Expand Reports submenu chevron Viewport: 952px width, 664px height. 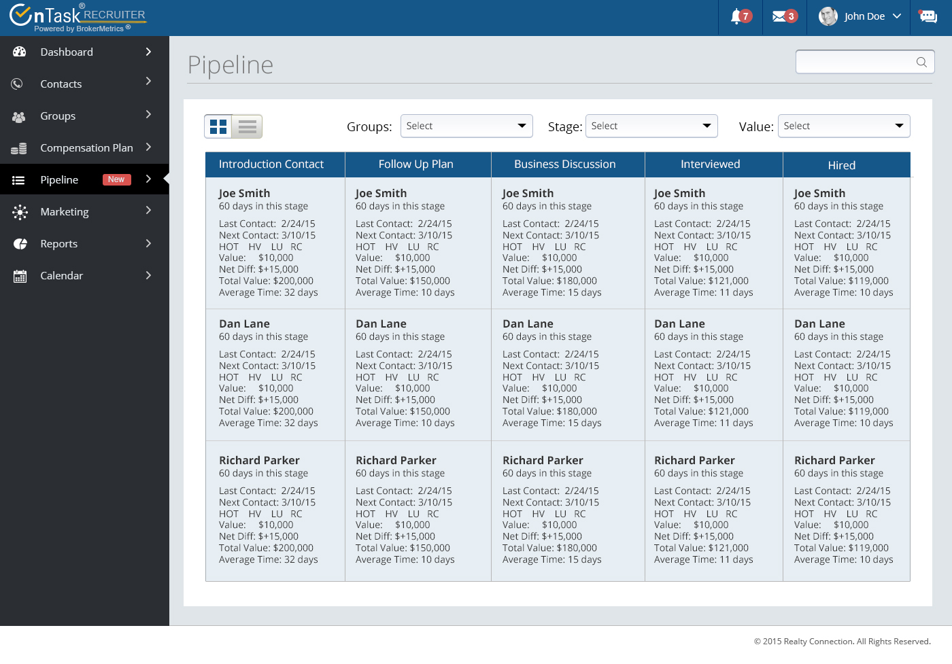point(148,243)
